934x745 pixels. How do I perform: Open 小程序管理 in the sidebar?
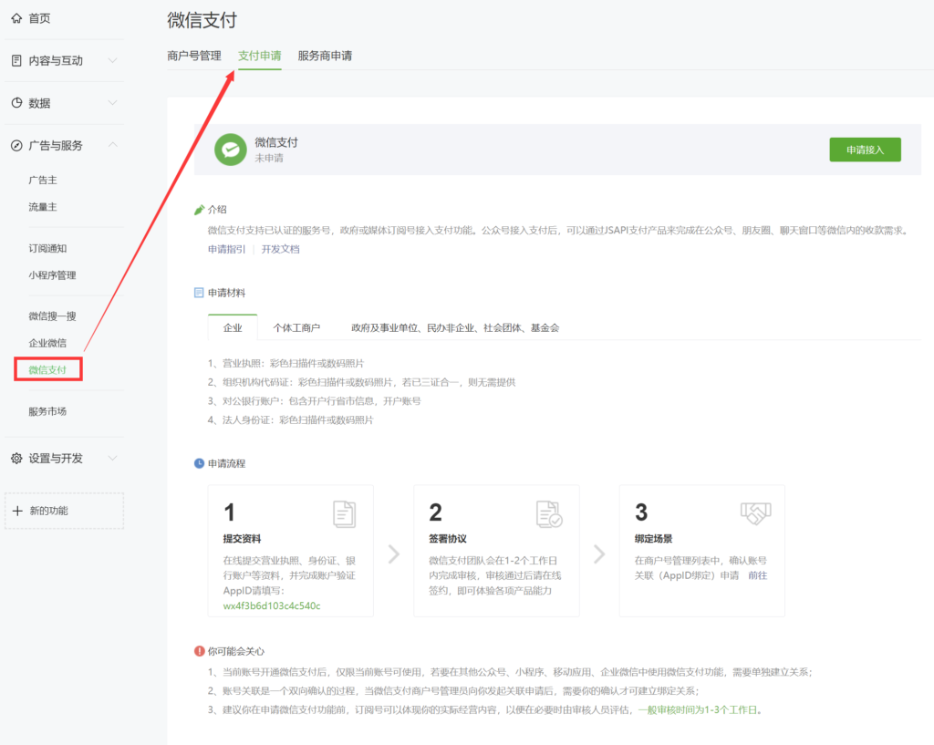pos(52,275)
